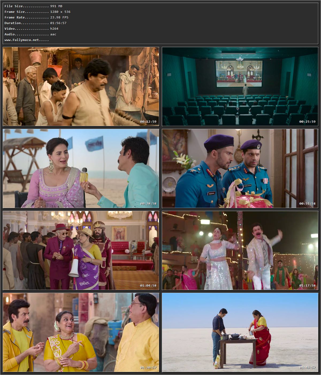Select the uniformed officers thumbnail at 00:51:58
321x375 pixels.
tap(240, 168)
